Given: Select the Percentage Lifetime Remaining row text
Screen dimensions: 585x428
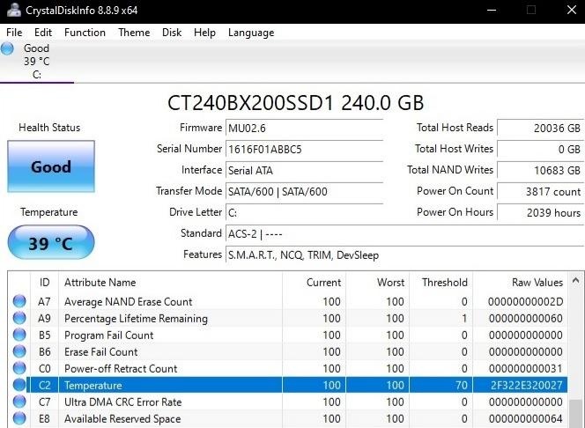Looking at the screenshot, I should pyautogui.click(x=136, y=319).
